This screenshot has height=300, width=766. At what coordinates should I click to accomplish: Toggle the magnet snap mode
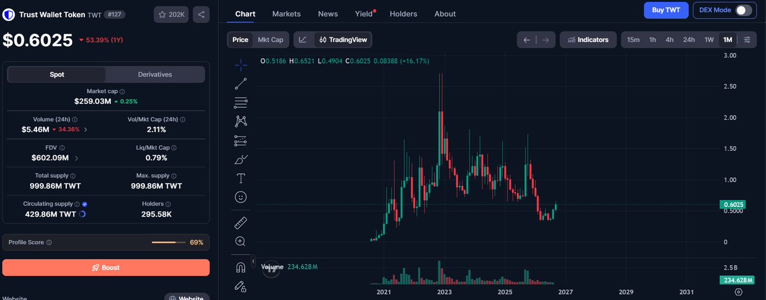(241, 267)
